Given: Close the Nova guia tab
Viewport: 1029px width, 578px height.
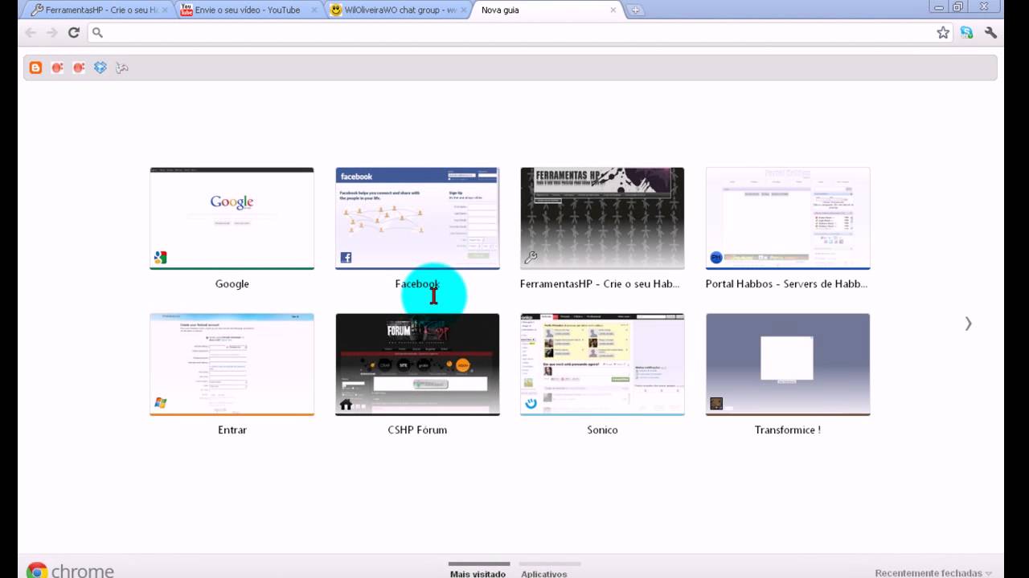Looking at the screenshot, I should pos(613,10).
